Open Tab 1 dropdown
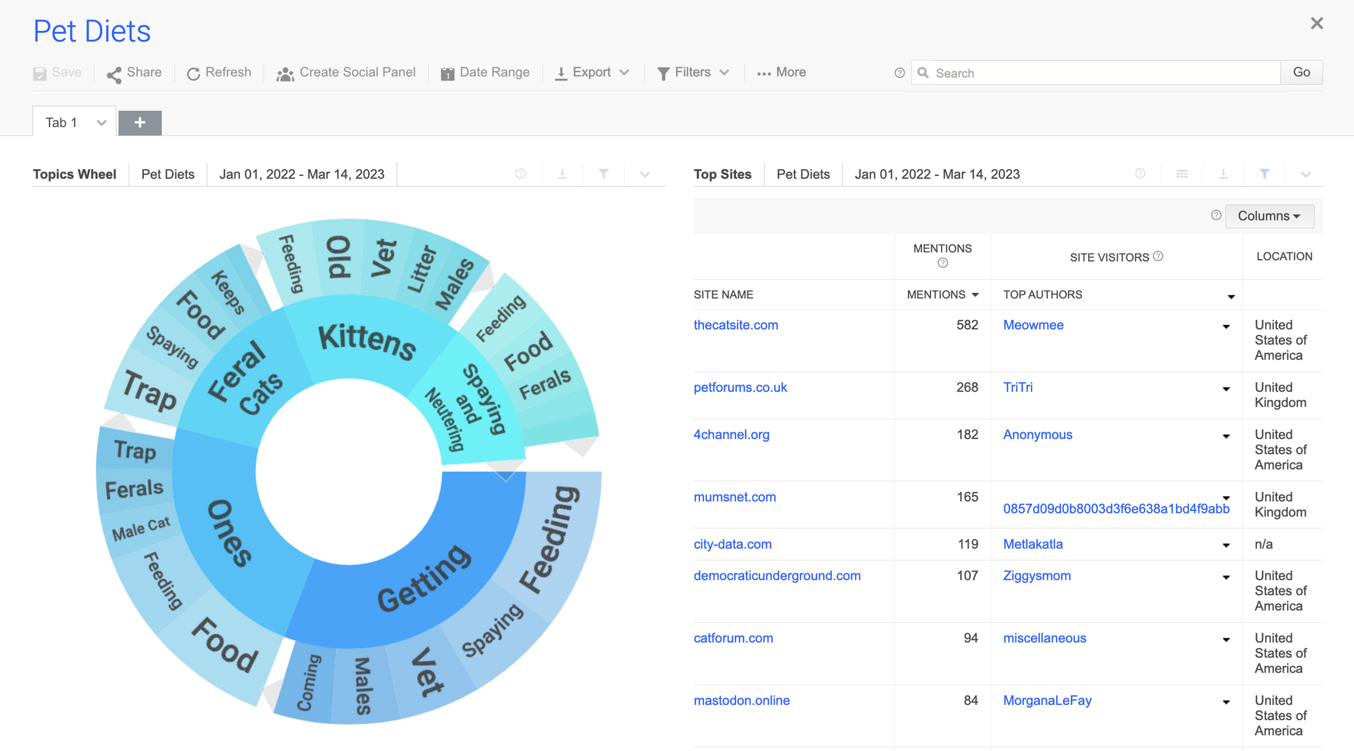Image resolution: width=1354 pixels, height=751 pixels. [102, 122]
